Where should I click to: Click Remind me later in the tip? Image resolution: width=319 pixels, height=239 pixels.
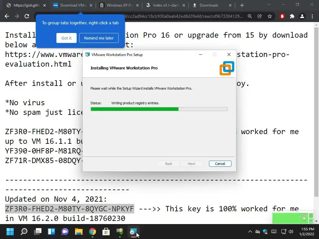(x=99, y=38)
